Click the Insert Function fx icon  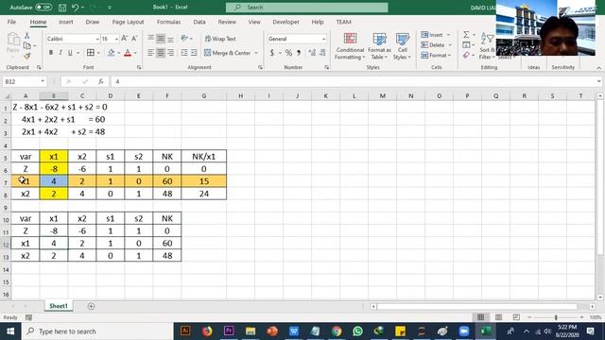[x=101, y=81]
